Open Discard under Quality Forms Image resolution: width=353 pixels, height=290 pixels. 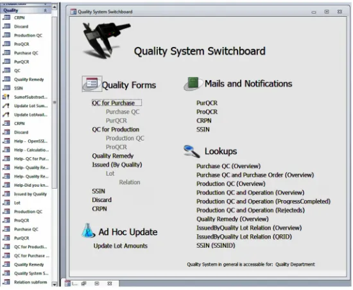(x=102, y=200)
